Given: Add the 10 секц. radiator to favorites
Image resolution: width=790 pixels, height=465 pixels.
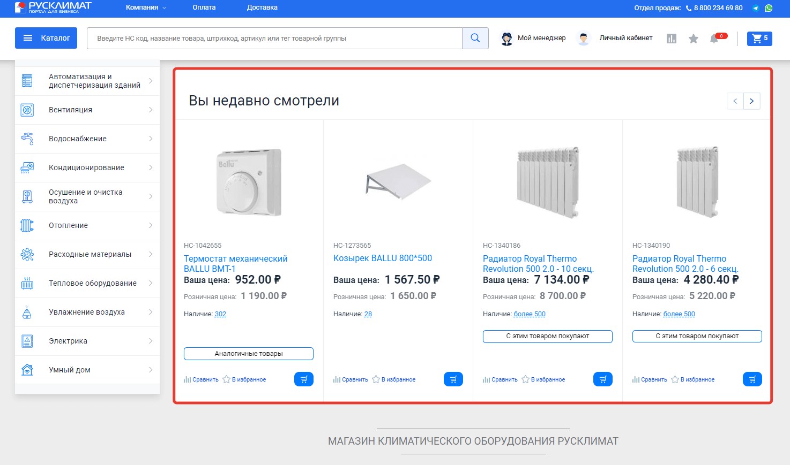Looking at the screenshot, I should (x=543, y=379).
